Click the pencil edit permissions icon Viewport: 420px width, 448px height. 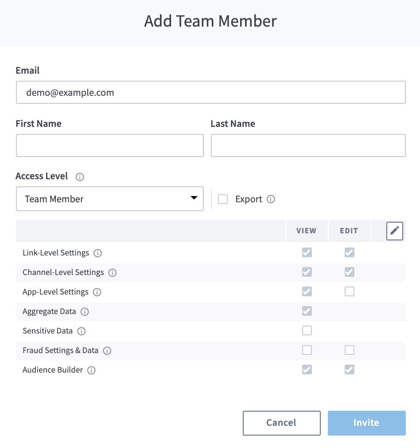(x=395, y=231)
